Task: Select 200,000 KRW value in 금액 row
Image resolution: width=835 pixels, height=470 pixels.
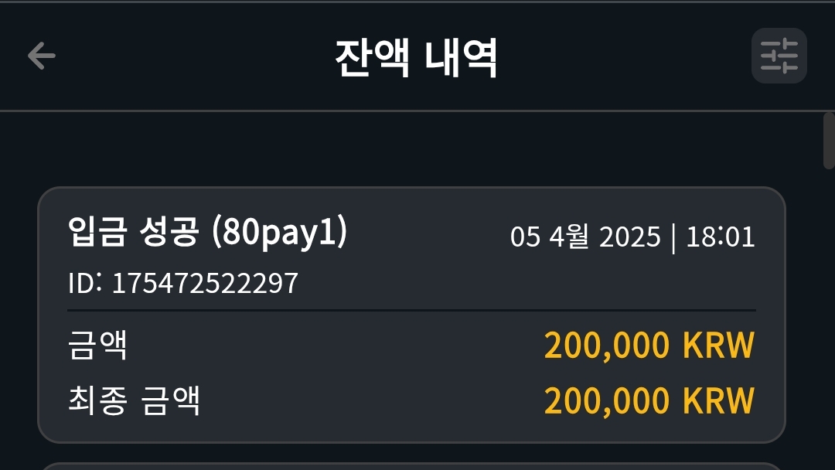Action: [x=649, y=346]
